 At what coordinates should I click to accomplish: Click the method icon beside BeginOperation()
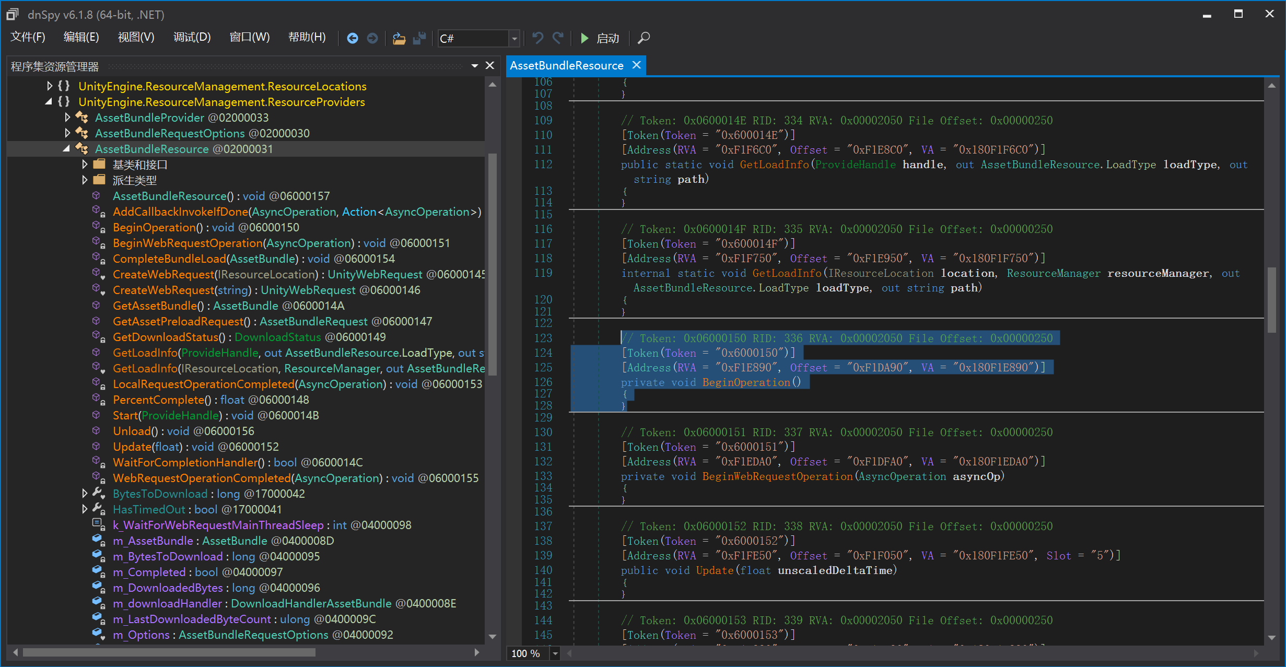pos(98,227)
